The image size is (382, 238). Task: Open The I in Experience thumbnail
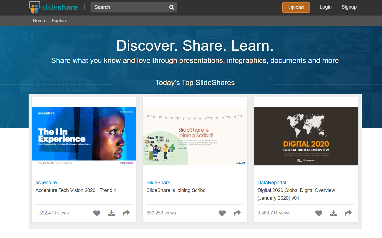(84, 136)
